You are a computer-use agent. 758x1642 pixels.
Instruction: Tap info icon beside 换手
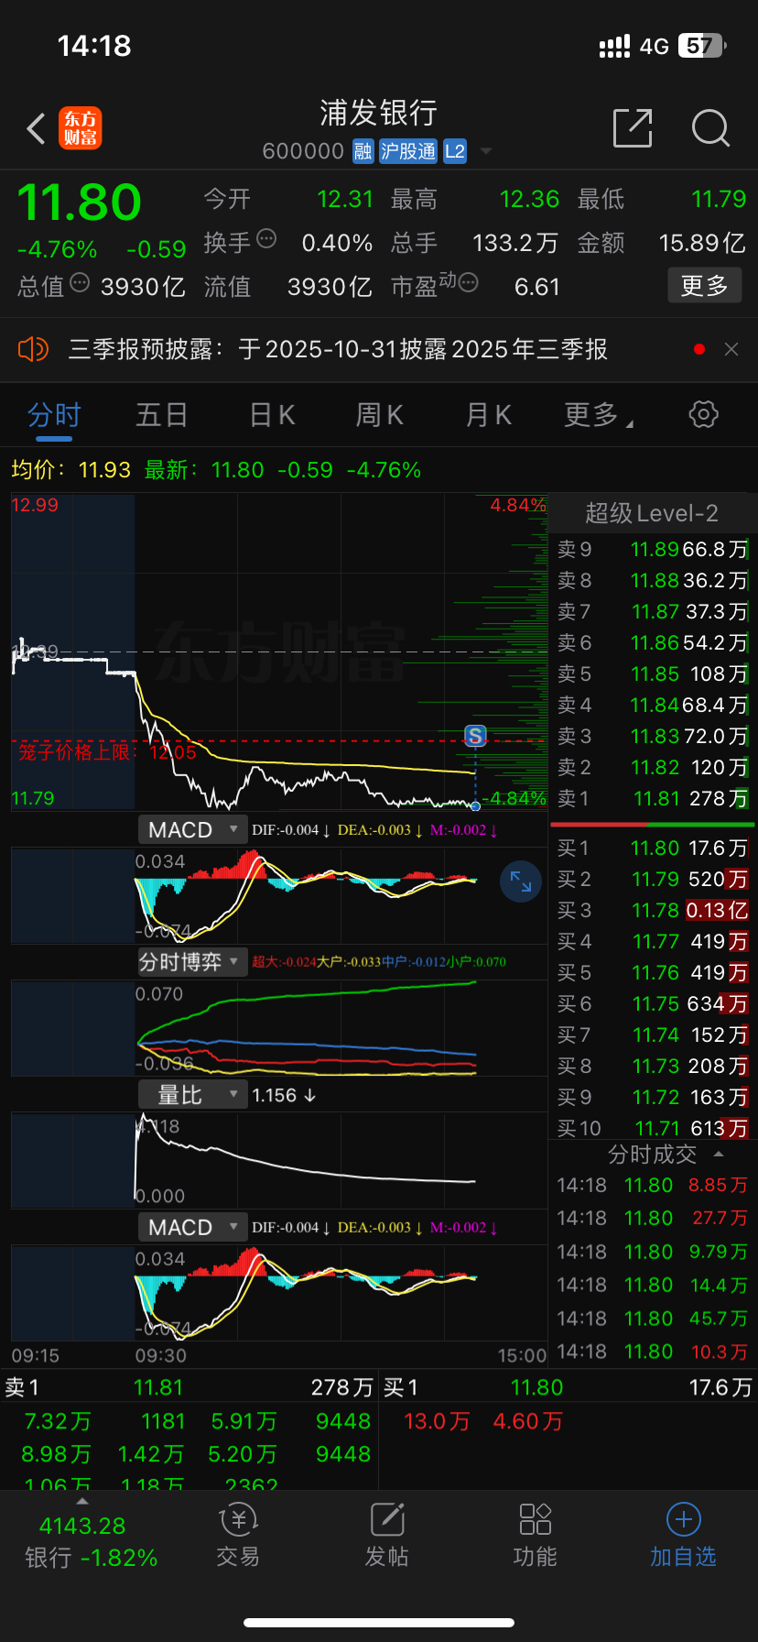pyautogui.click(x=266, y=239)
